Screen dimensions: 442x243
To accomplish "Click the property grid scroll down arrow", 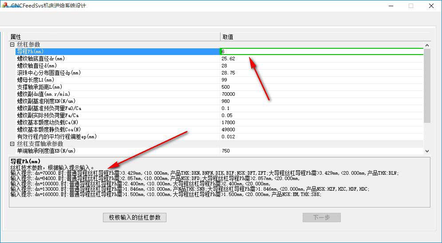I will click(x=427, y=151).
